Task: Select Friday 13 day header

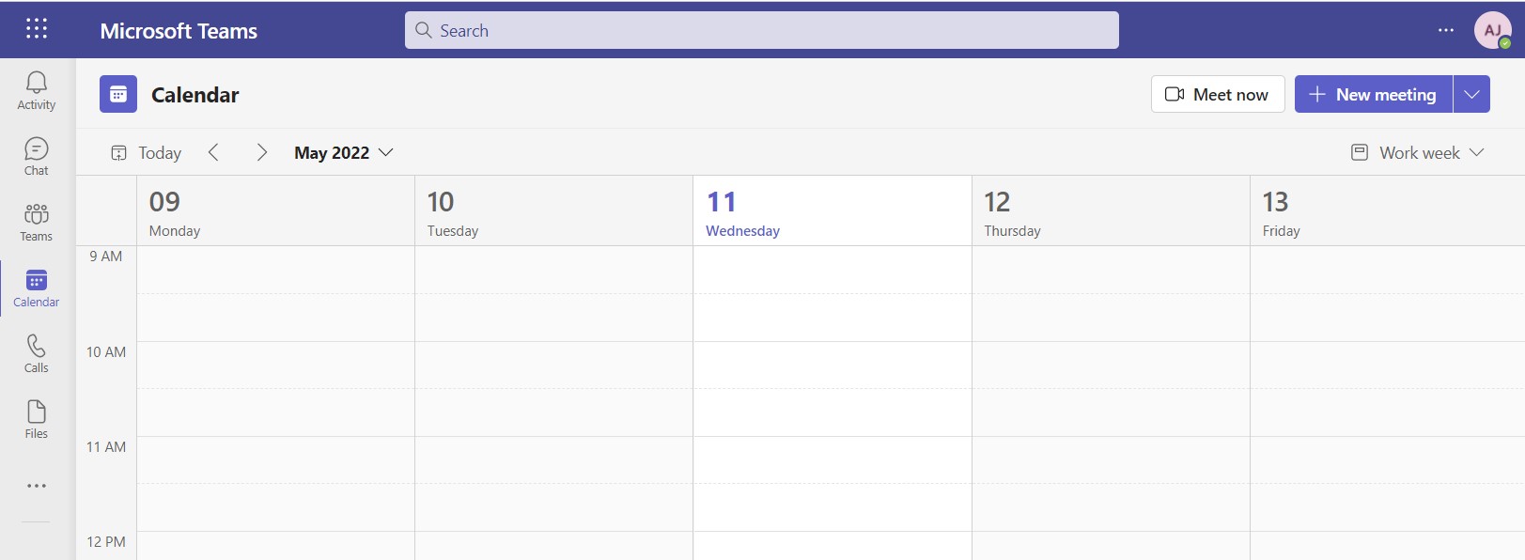Action: pos(1388,211)
